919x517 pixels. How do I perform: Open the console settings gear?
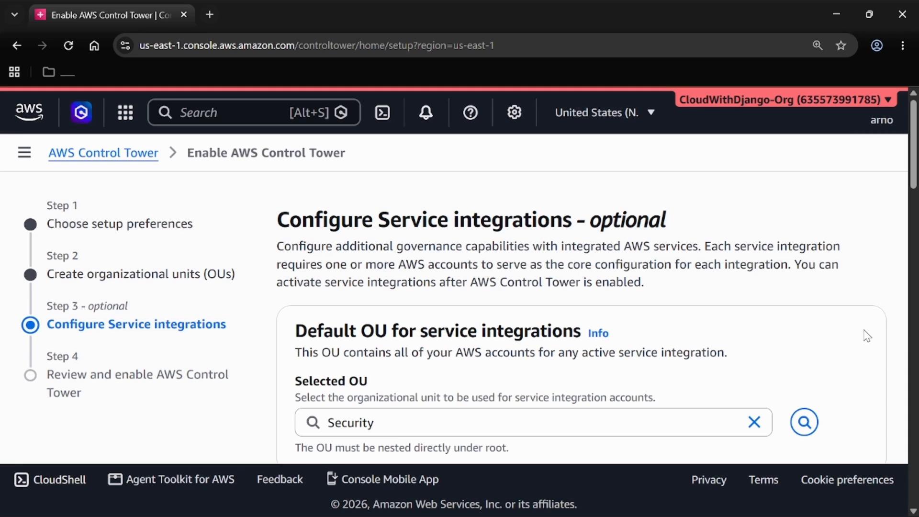click(x=515, y=112)
